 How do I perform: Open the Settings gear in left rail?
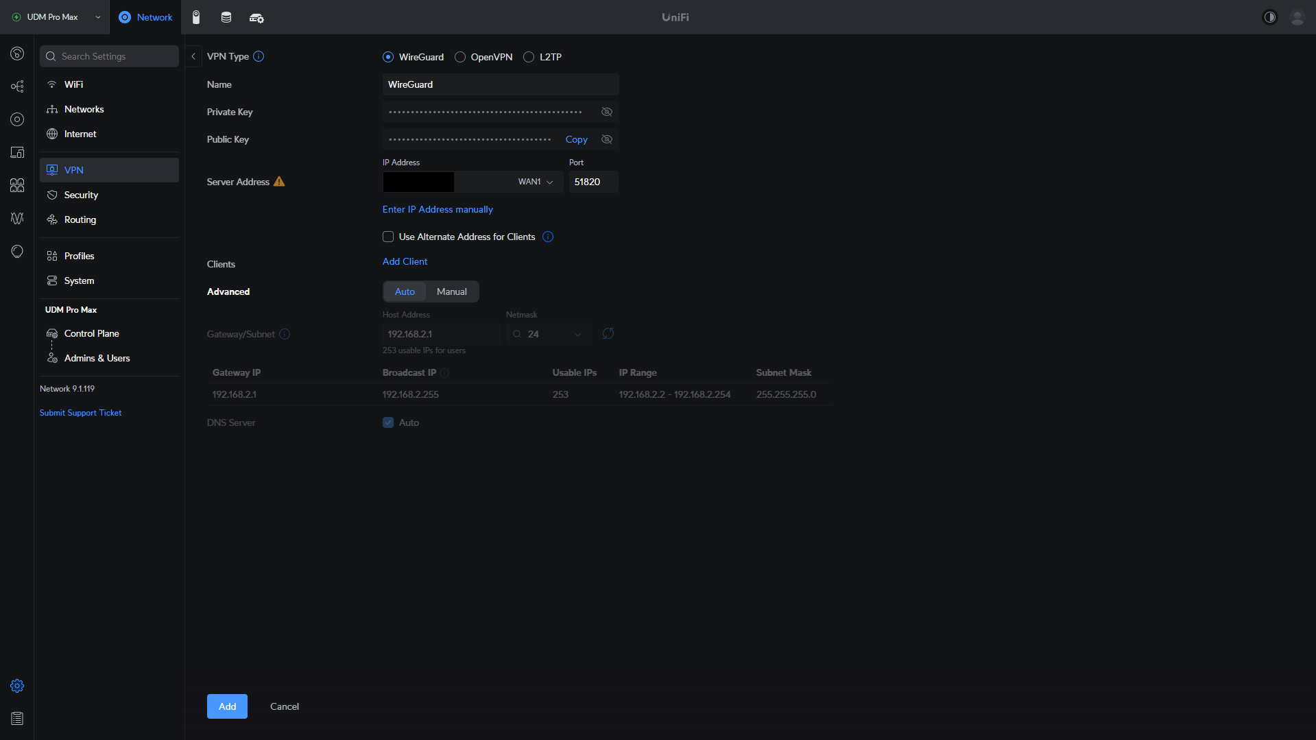[x=17, y=686]
